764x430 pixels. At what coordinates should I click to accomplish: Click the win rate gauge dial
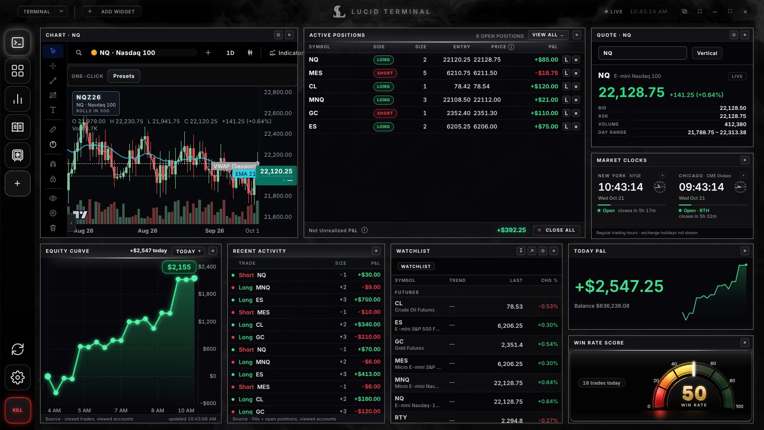point(694,386)
